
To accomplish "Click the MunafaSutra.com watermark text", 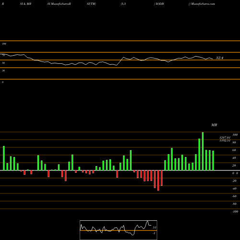I will [202, 4].
